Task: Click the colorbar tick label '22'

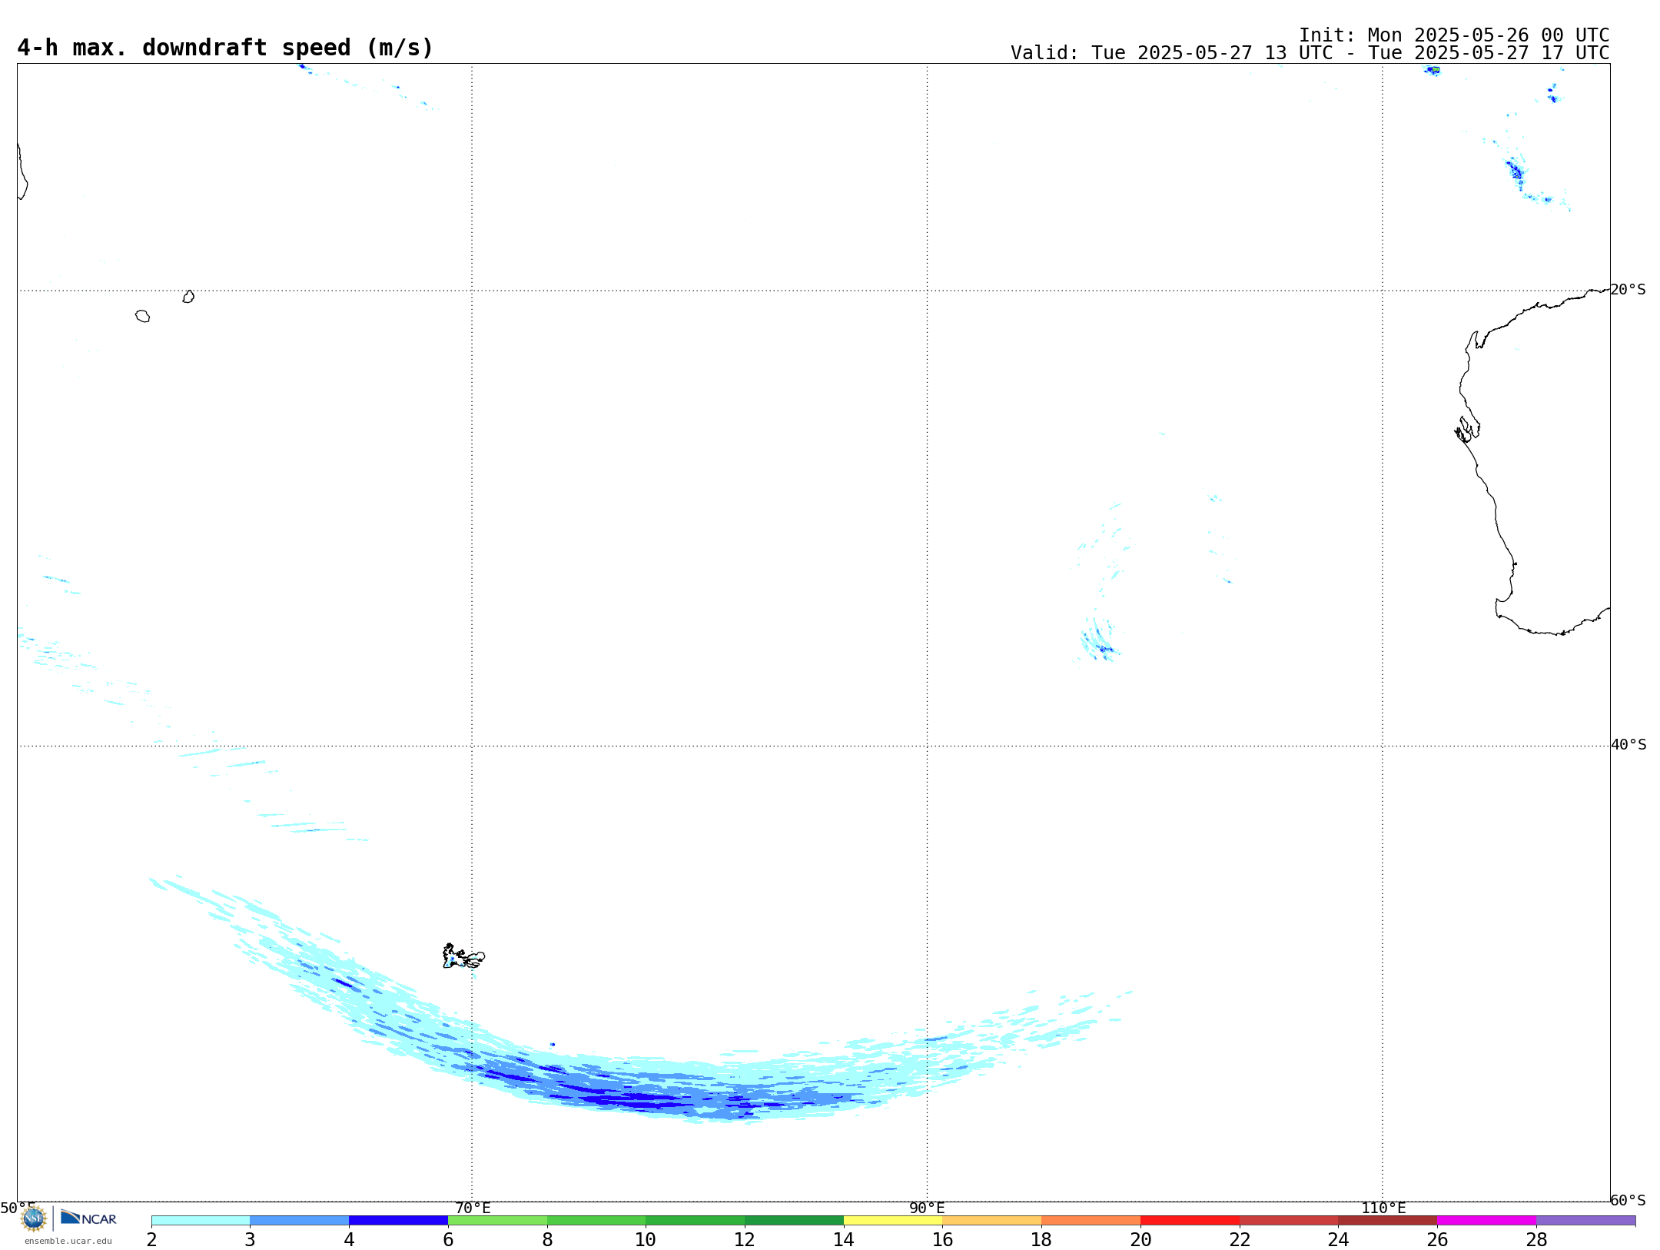Action: click(x=1240, y=1240)
